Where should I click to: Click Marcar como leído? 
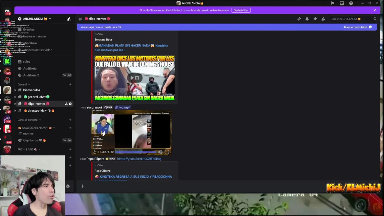(358, 27)
